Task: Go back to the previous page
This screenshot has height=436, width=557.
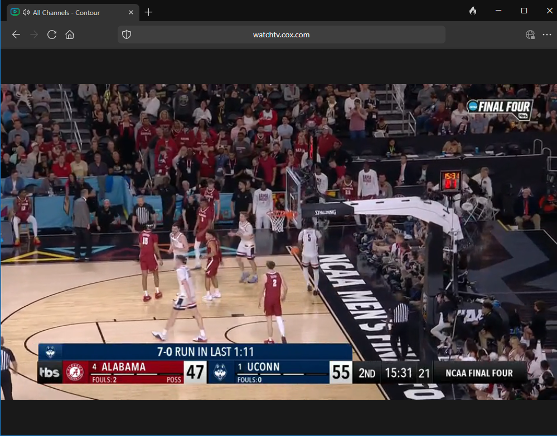Action: point(16,35)
